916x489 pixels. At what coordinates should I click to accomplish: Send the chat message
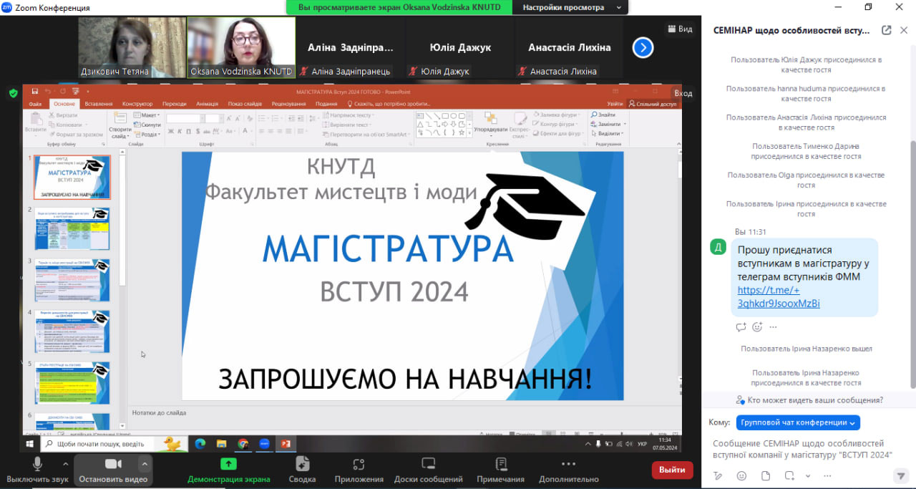point(900,475)
